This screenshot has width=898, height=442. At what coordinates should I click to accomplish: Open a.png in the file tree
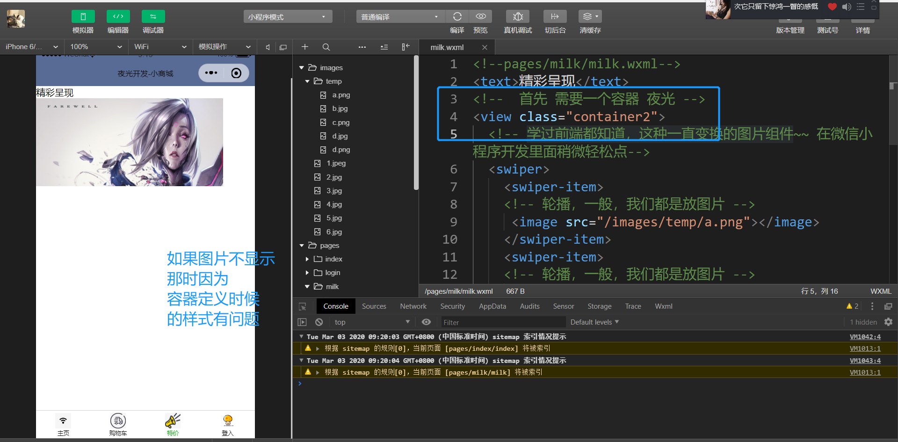[341, 95]
